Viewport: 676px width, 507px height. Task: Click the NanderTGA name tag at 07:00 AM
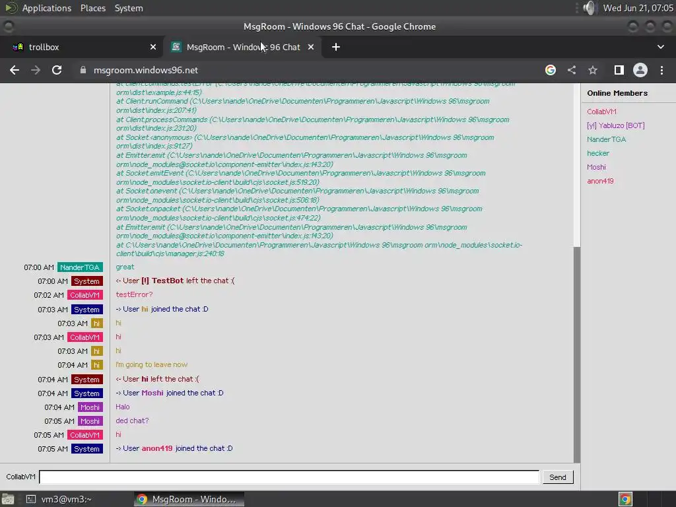pos(80,267)
